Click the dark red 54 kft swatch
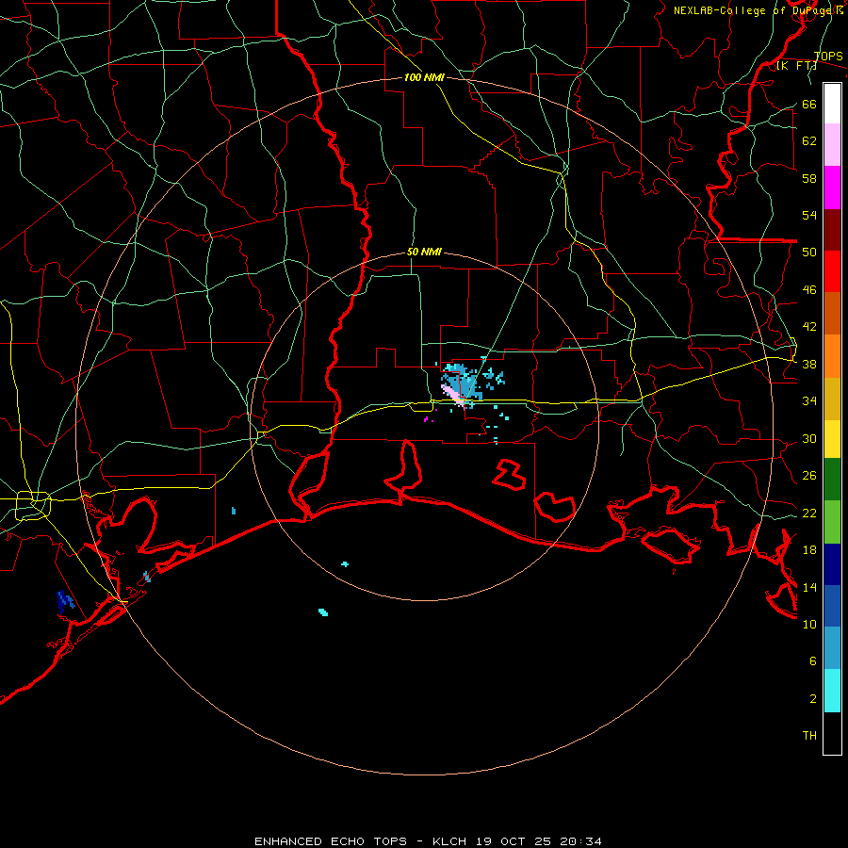 [x=832, y=229]
